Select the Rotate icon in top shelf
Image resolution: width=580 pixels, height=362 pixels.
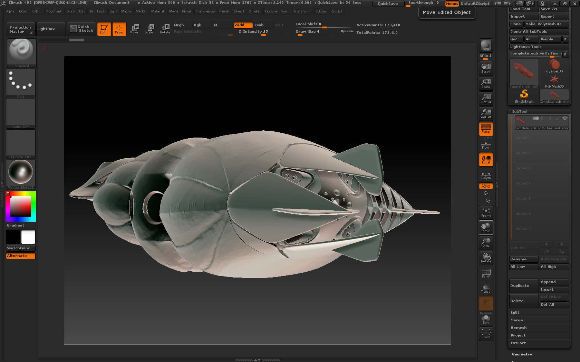coord(165,29)
